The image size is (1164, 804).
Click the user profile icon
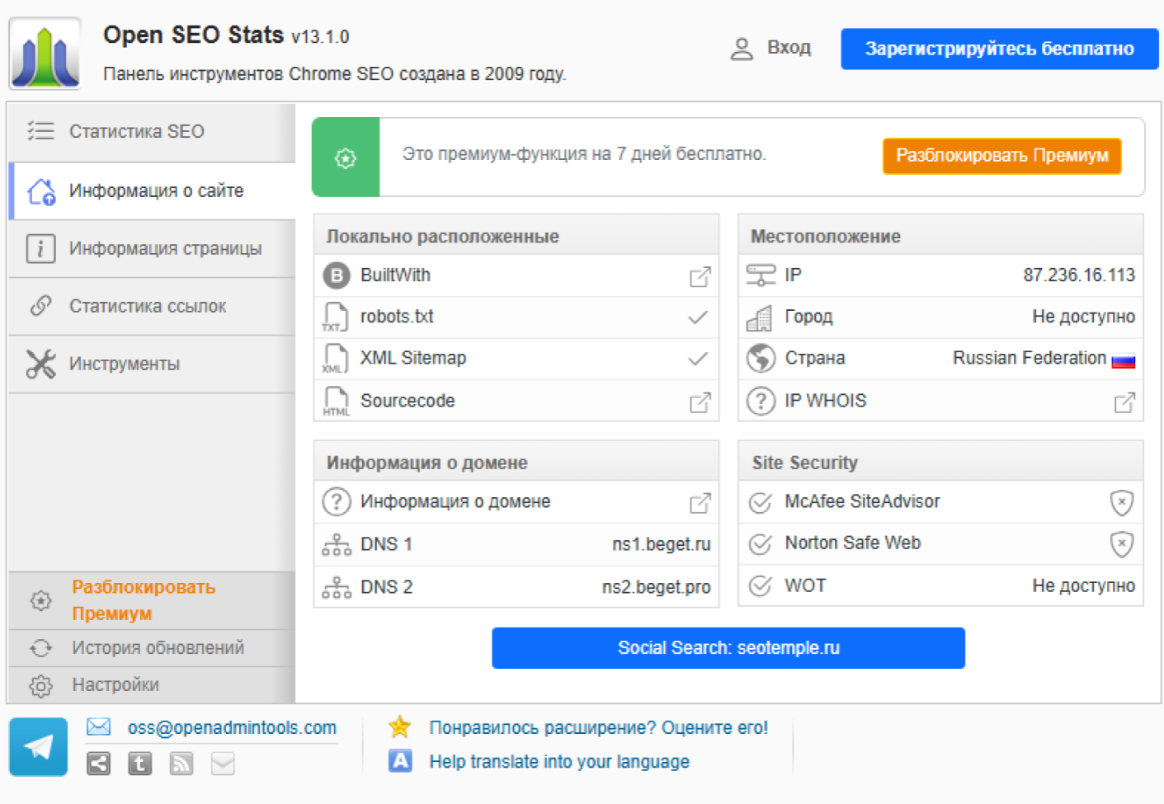[742, 49]
